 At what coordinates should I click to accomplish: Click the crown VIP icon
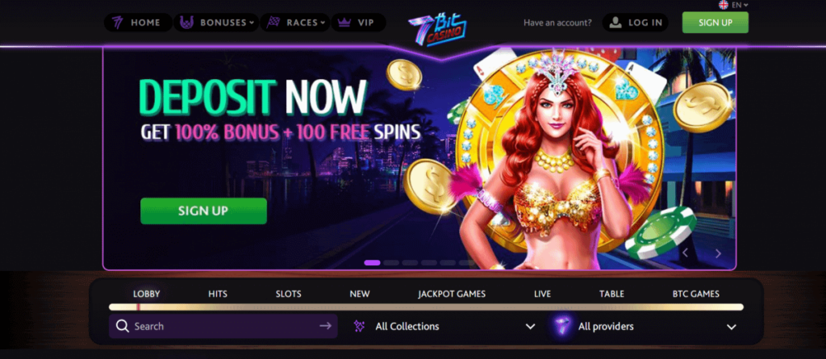[x=344, y=23]
